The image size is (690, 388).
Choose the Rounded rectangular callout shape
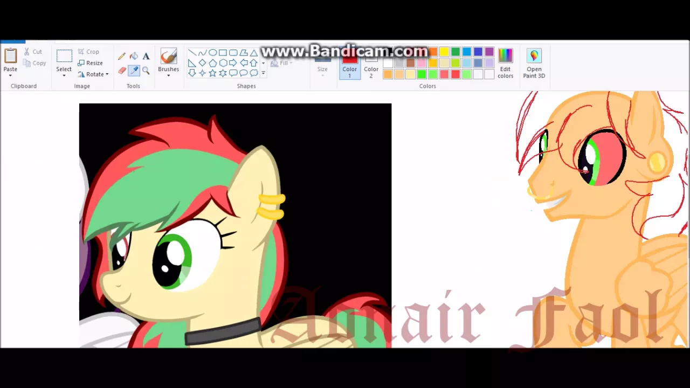pos(233,73)
